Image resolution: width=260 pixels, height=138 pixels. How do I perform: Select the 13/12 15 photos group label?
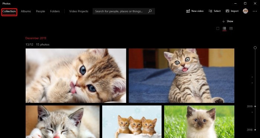pyautogui.click(x=38, y=44)
